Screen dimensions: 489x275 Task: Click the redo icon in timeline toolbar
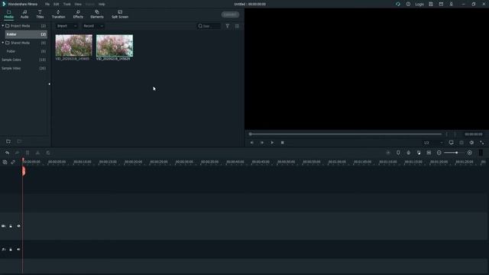(x=17, y=153)
